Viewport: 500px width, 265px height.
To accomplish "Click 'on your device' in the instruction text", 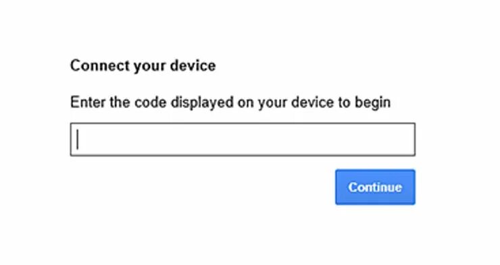I will (285, 102).
